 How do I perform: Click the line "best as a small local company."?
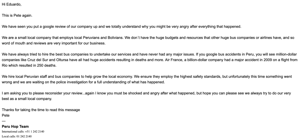pyautogui.click(x=27, y=99)
